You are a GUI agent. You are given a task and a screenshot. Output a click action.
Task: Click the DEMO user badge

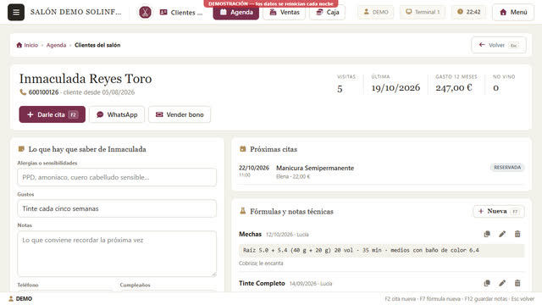click(376, 12)
